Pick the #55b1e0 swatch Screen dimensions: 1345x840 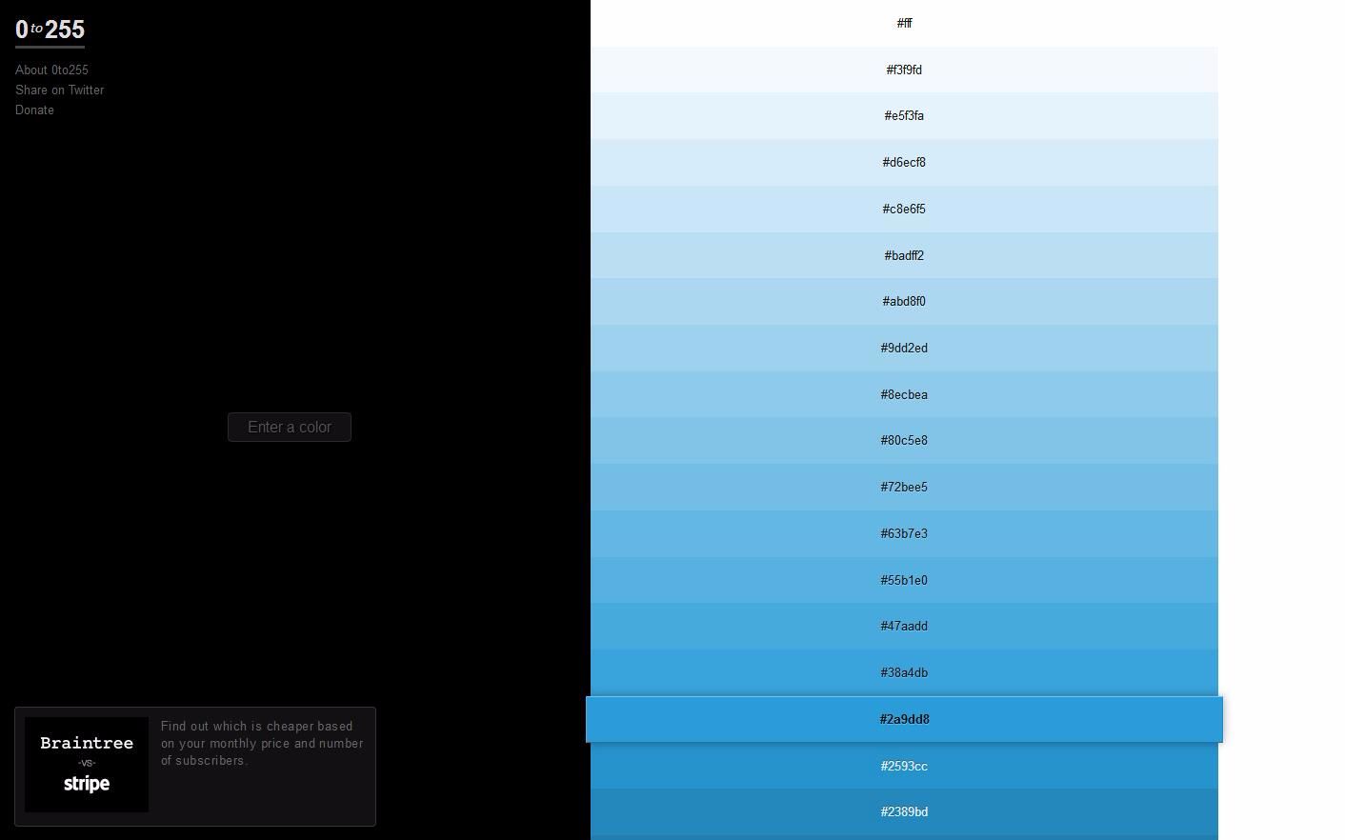[x=904, y=580]
